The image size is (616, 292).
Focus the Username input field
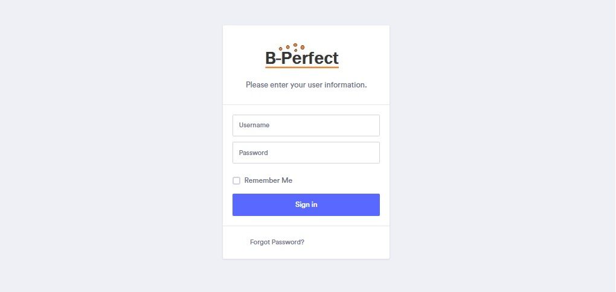306,125
